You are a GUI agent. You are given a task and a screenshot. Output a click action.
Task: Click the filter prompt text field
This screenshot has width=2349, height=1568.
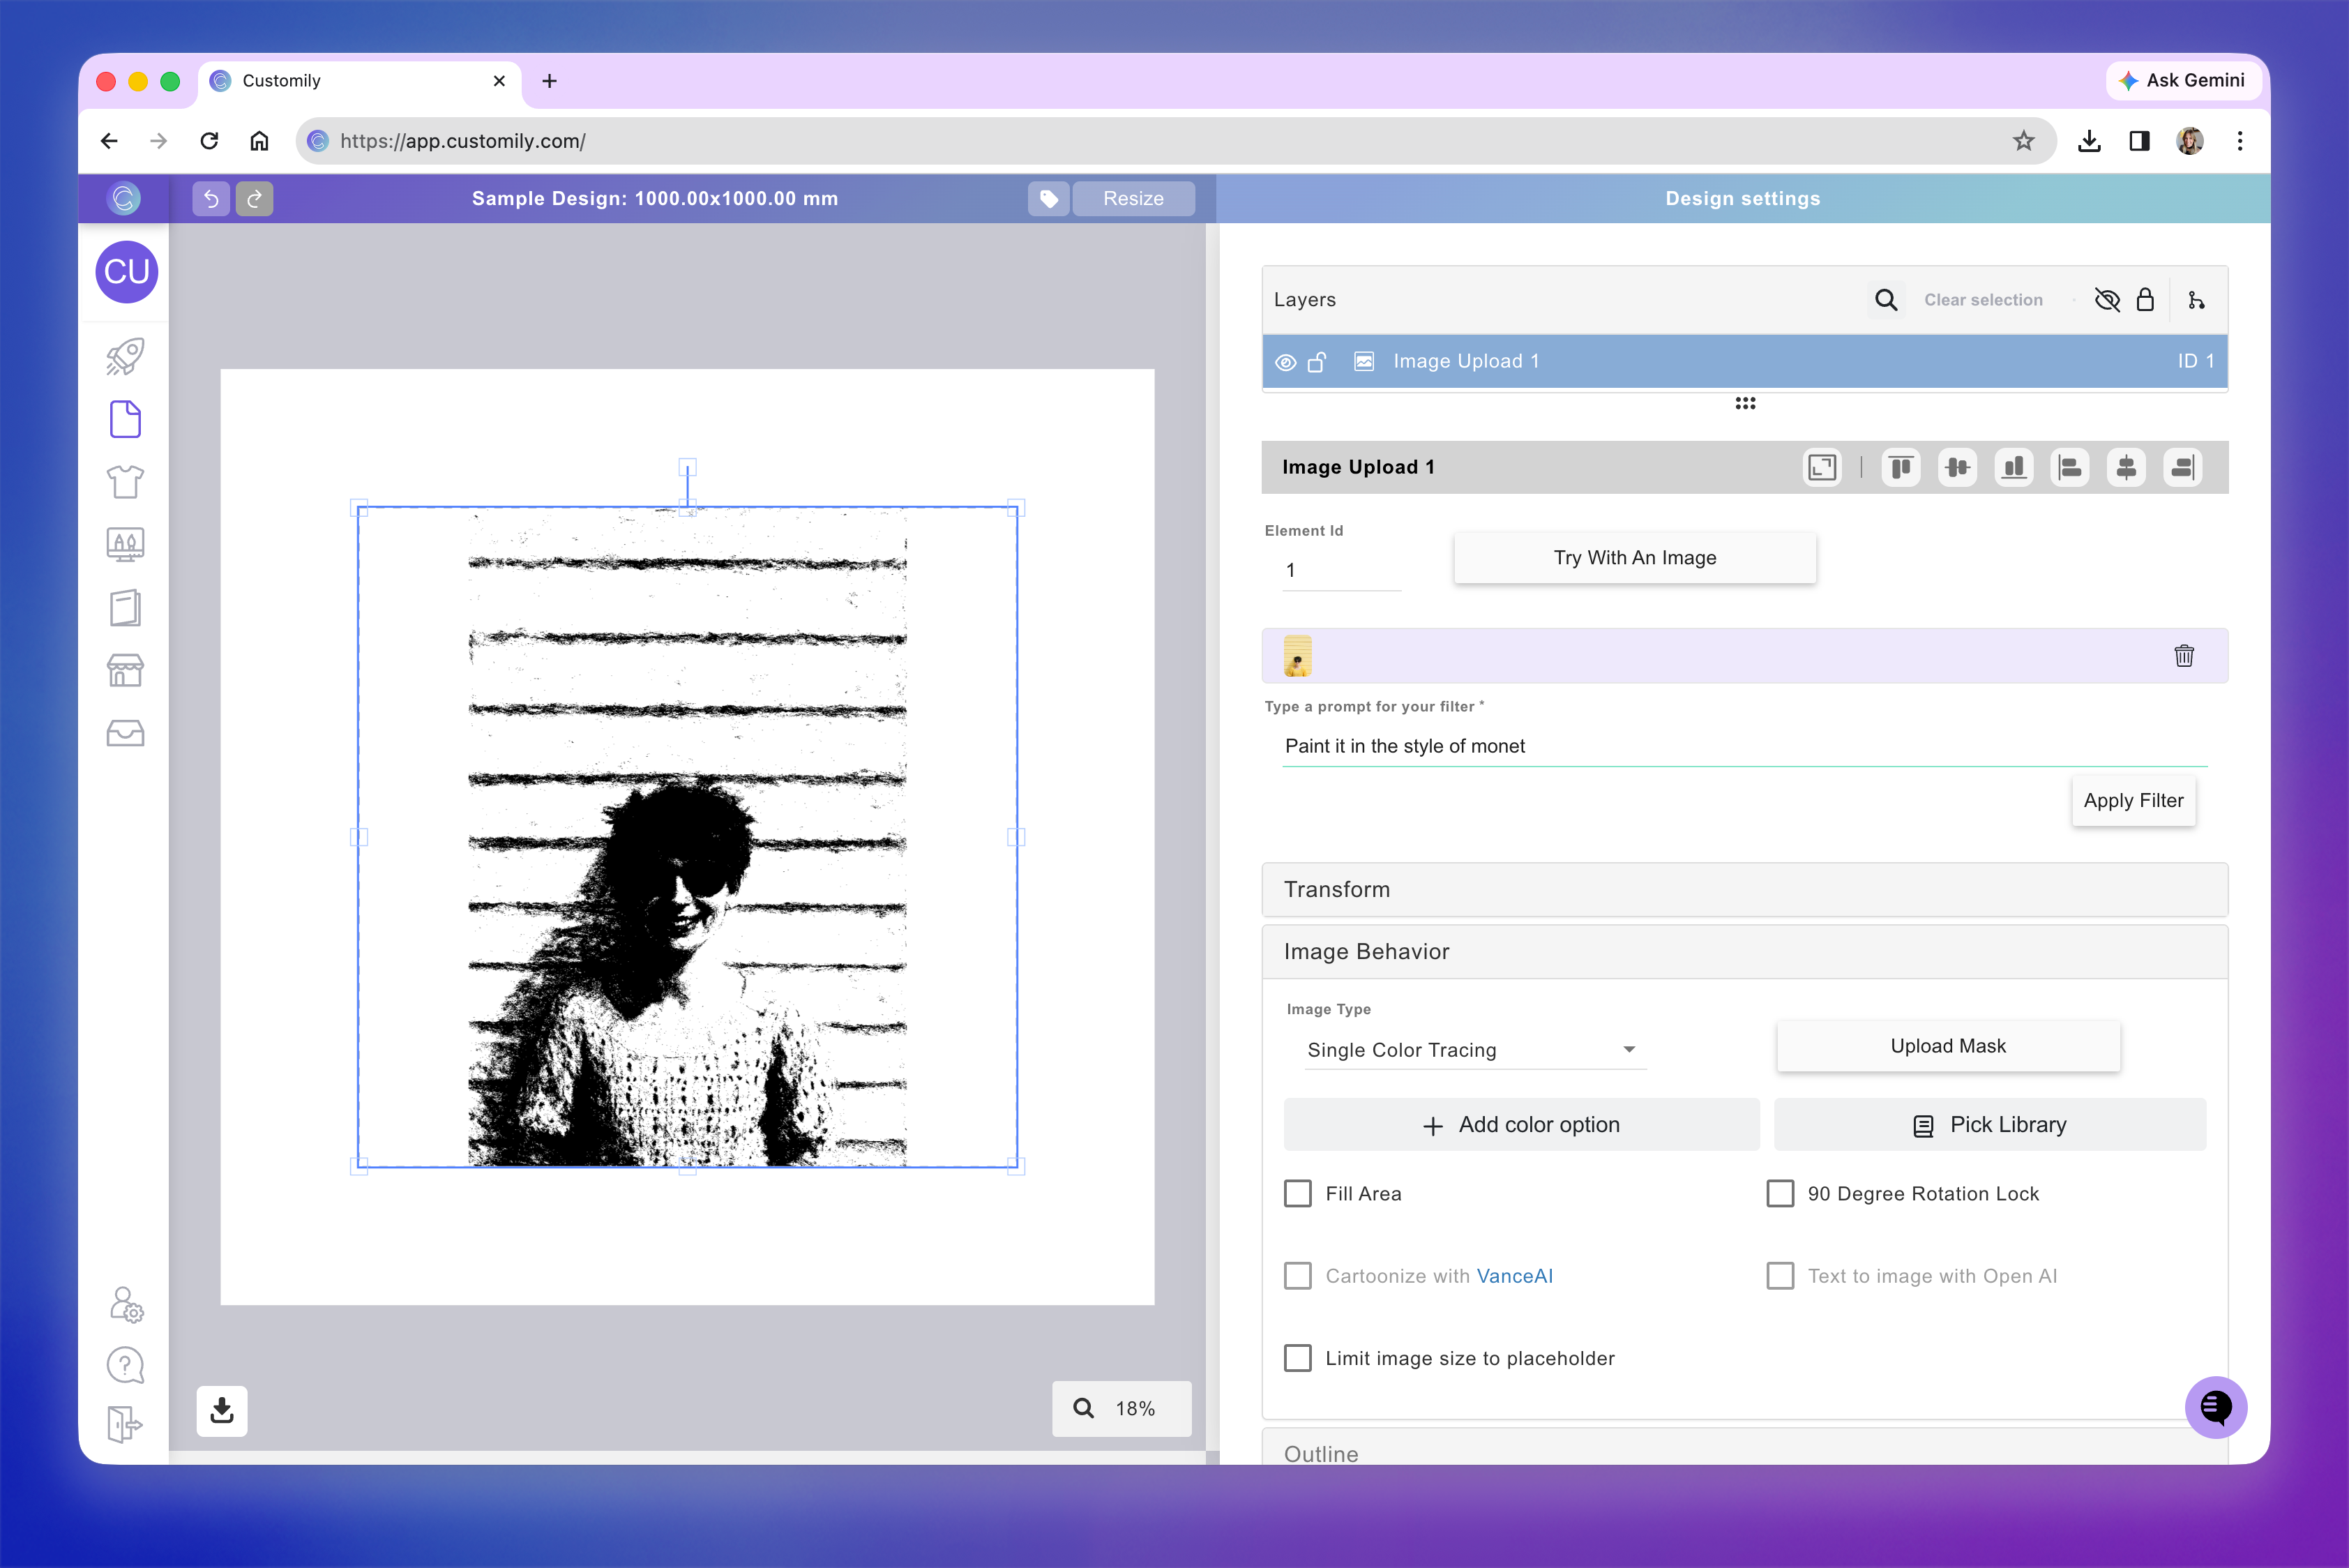click(x=1745, y=746)
